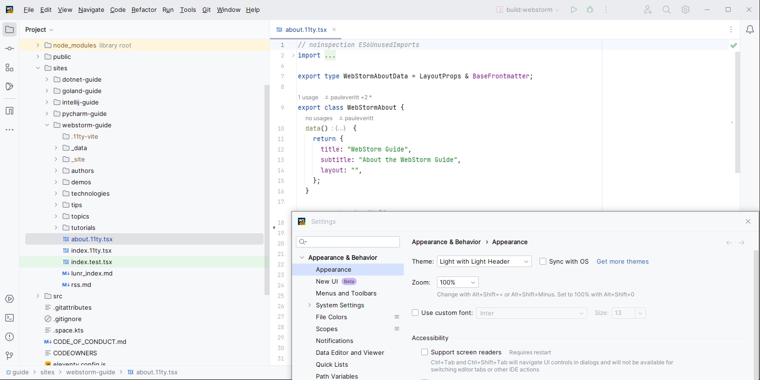Open the File menu

click(28, 9)
